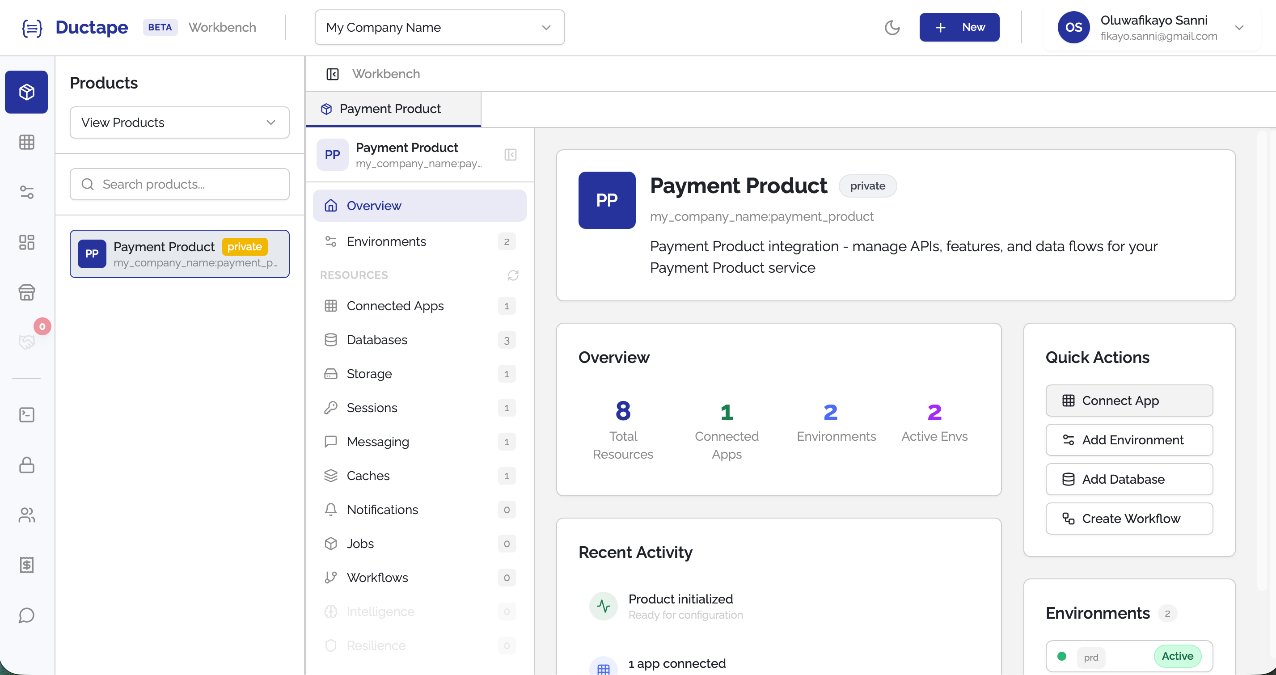Click the Connect App quick action

tap(1129, 401)
